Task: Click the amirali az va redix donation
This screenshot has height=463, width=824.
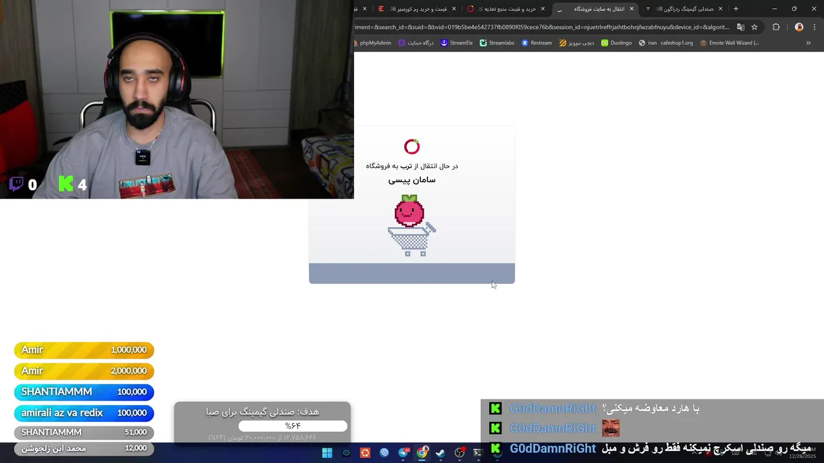Action: coord(84,413)
